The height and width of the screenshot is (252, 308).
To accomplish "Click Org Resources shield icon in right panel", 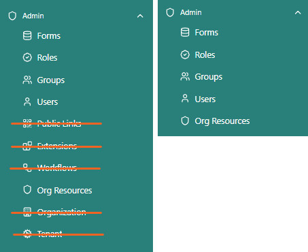I will (x=185, y=121).
